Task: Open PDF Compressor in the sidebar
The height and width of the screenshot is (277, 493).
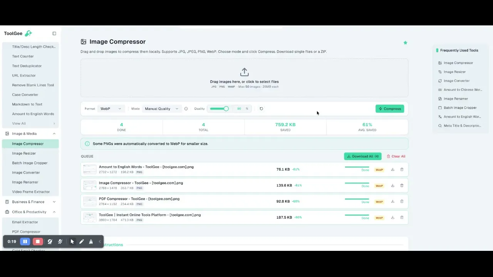Action: pyautogui.click(x=30, y=232)
